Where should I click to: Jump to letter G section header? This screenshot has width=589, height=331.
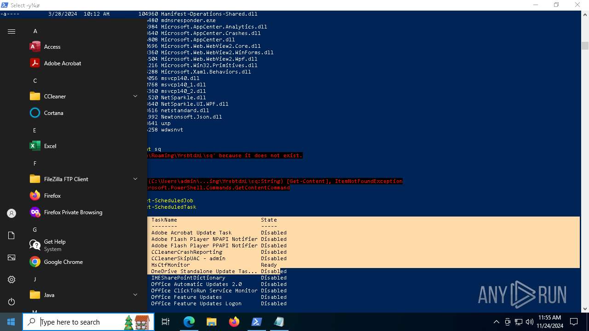[35, 230]
